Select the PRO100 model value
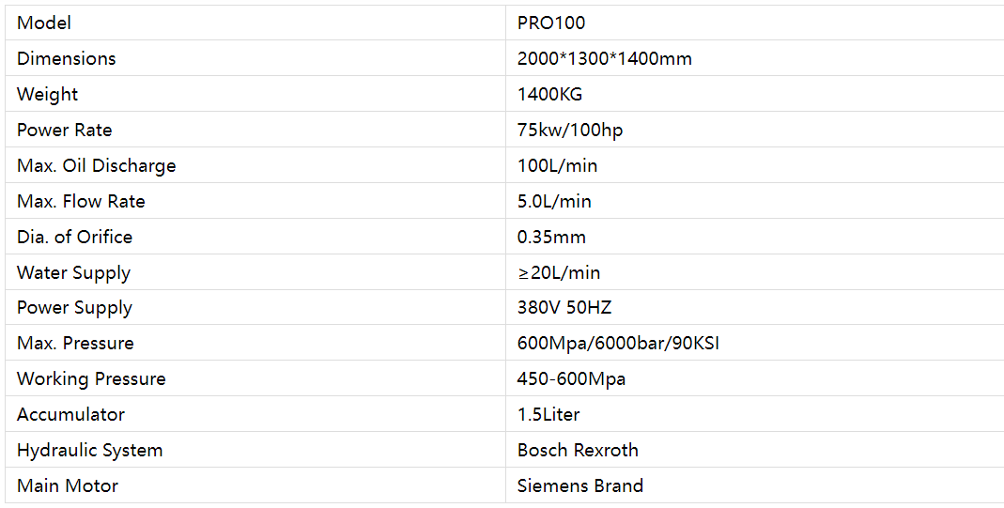The width and height of the screenshot is (1004, 508). click(x=551, y=23)
